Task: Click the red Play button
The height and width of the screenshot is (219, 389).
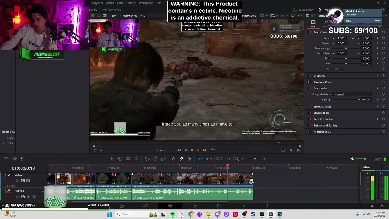Action: (x=198, y=150)
